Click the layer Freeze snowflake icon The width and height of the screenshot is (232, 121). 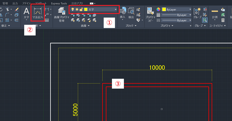pyautogui.click(x=84, y=15)
